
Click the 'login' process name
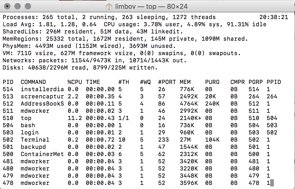click(29, 133)
